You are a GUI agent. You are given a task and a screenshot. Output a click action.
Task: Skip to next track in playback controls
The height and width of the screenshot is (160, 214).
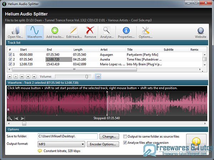click(34, 76)
